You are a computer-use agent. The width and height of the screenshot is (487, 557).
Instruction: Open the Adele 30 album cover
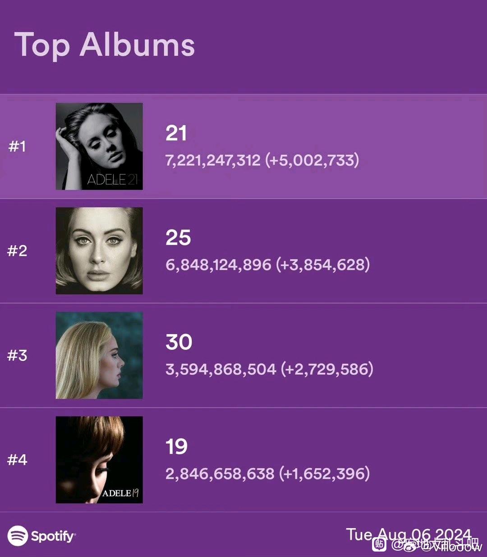[x=99, y=356]
